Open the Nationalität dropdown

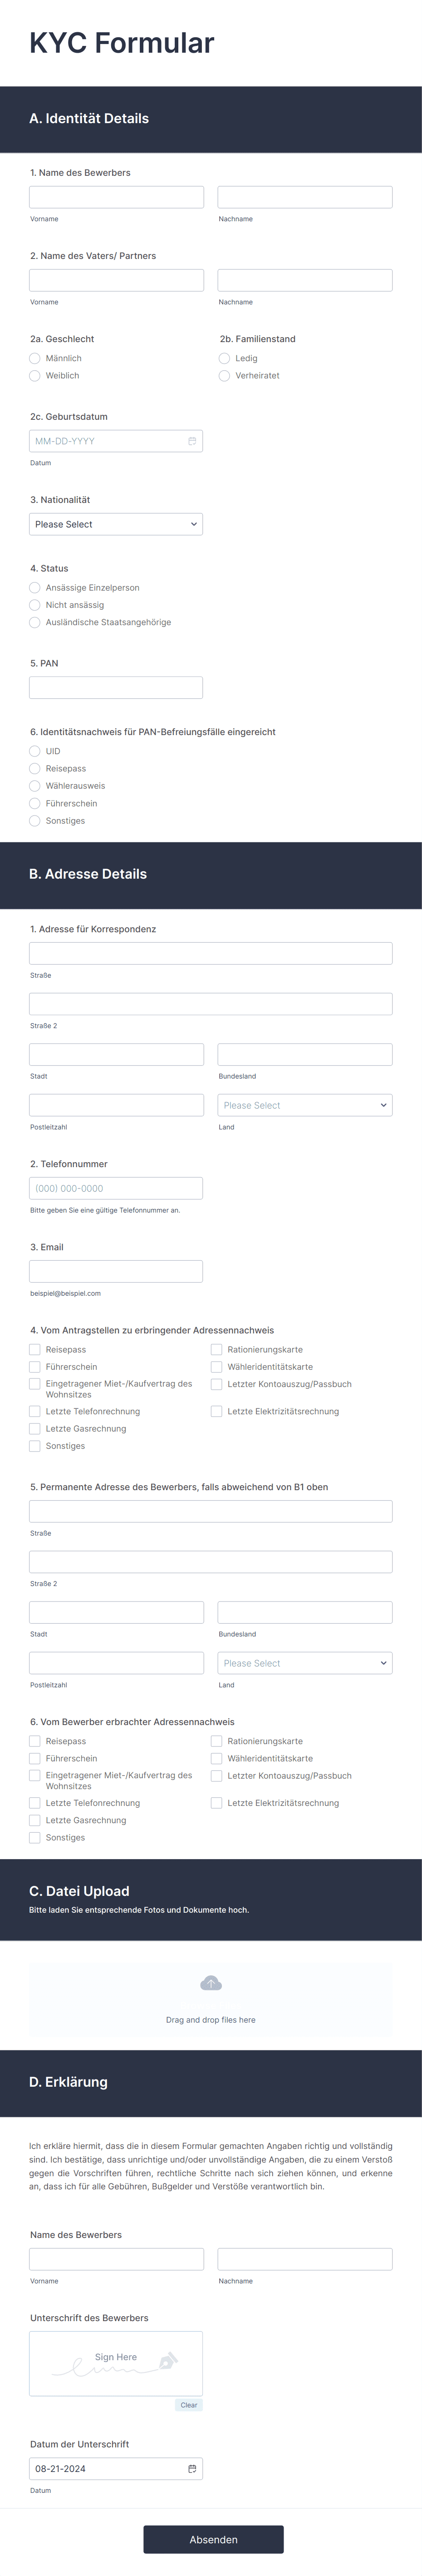[x=116, y=523]
